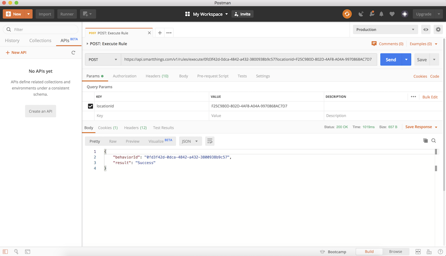Open the request Settings tab

263,76
